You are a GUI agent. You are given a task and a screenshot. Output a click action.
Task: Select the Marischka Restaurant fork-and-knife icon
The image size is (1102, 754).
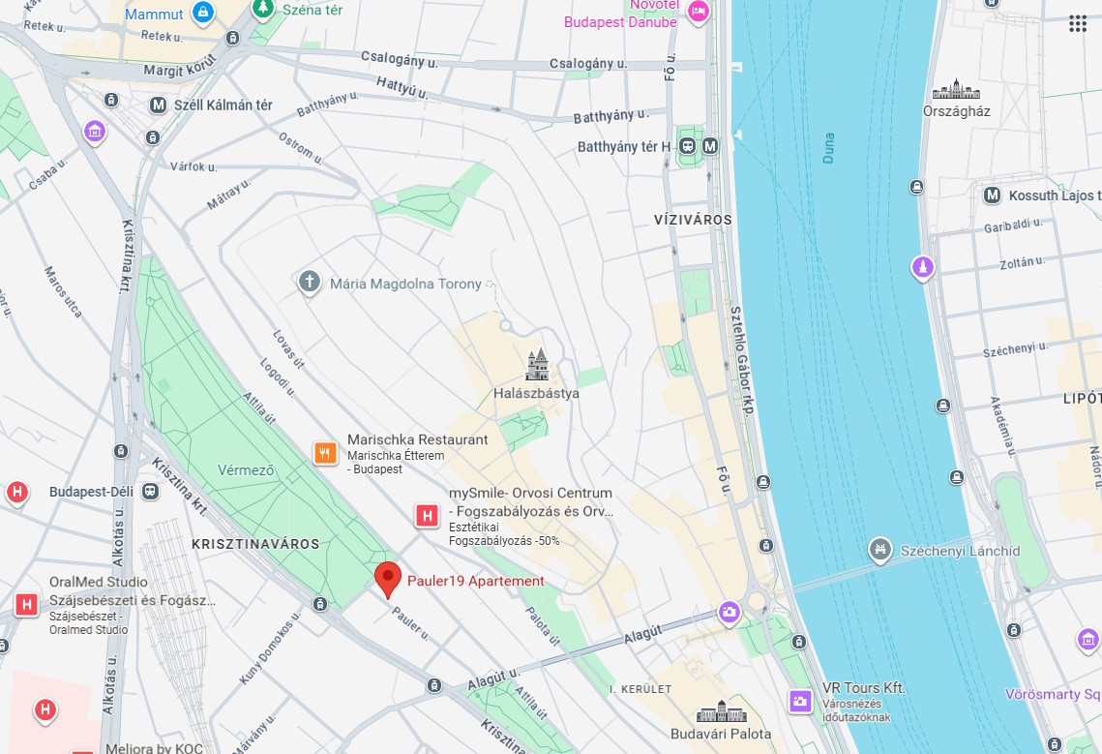point(325,454)
